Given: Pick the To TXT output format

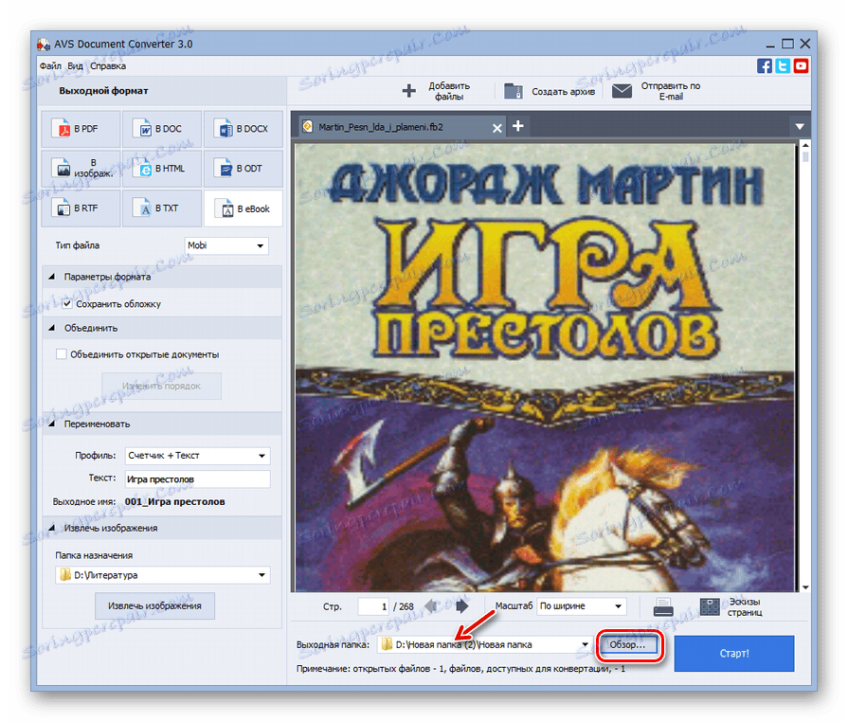Looking at the screenshot, I should coord(162,208).
